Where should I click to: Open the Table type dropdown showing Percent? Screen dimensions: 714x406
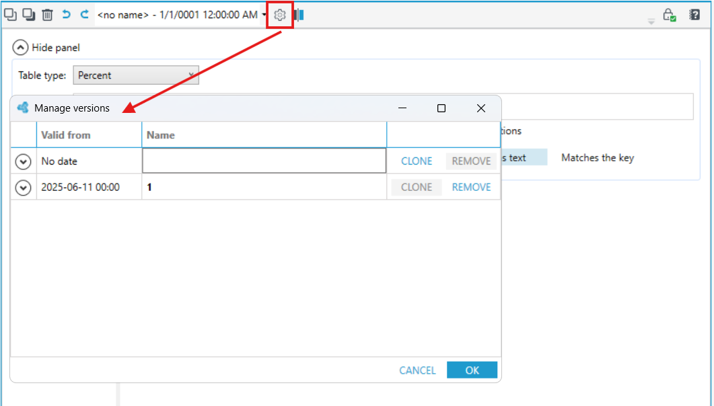pos(136,75)
